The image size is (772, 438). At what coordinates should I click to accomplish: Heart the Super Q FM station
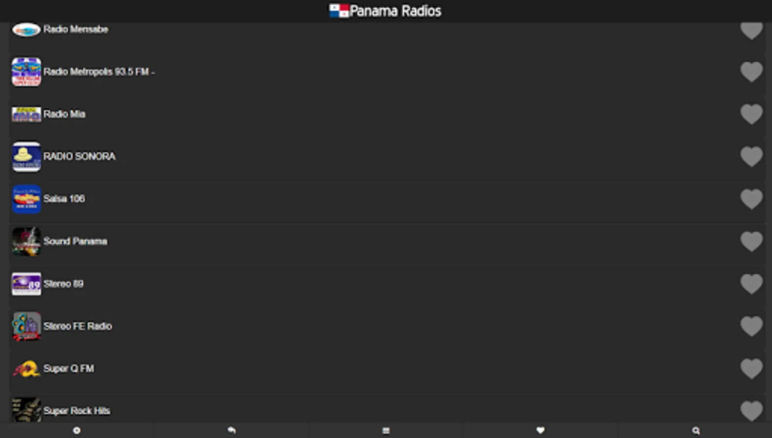[751, 368]
